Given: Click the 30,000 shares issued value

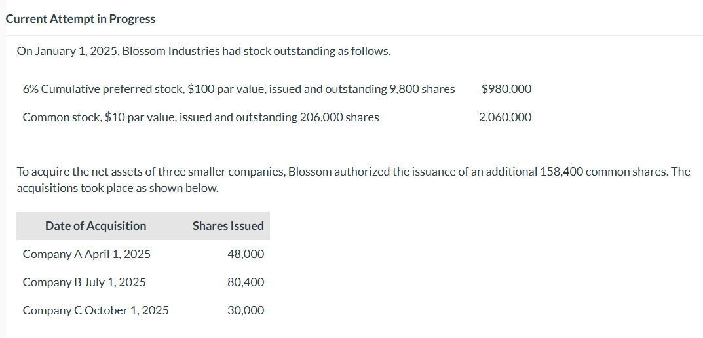Looking at the screenshot, I should point(246,310).
